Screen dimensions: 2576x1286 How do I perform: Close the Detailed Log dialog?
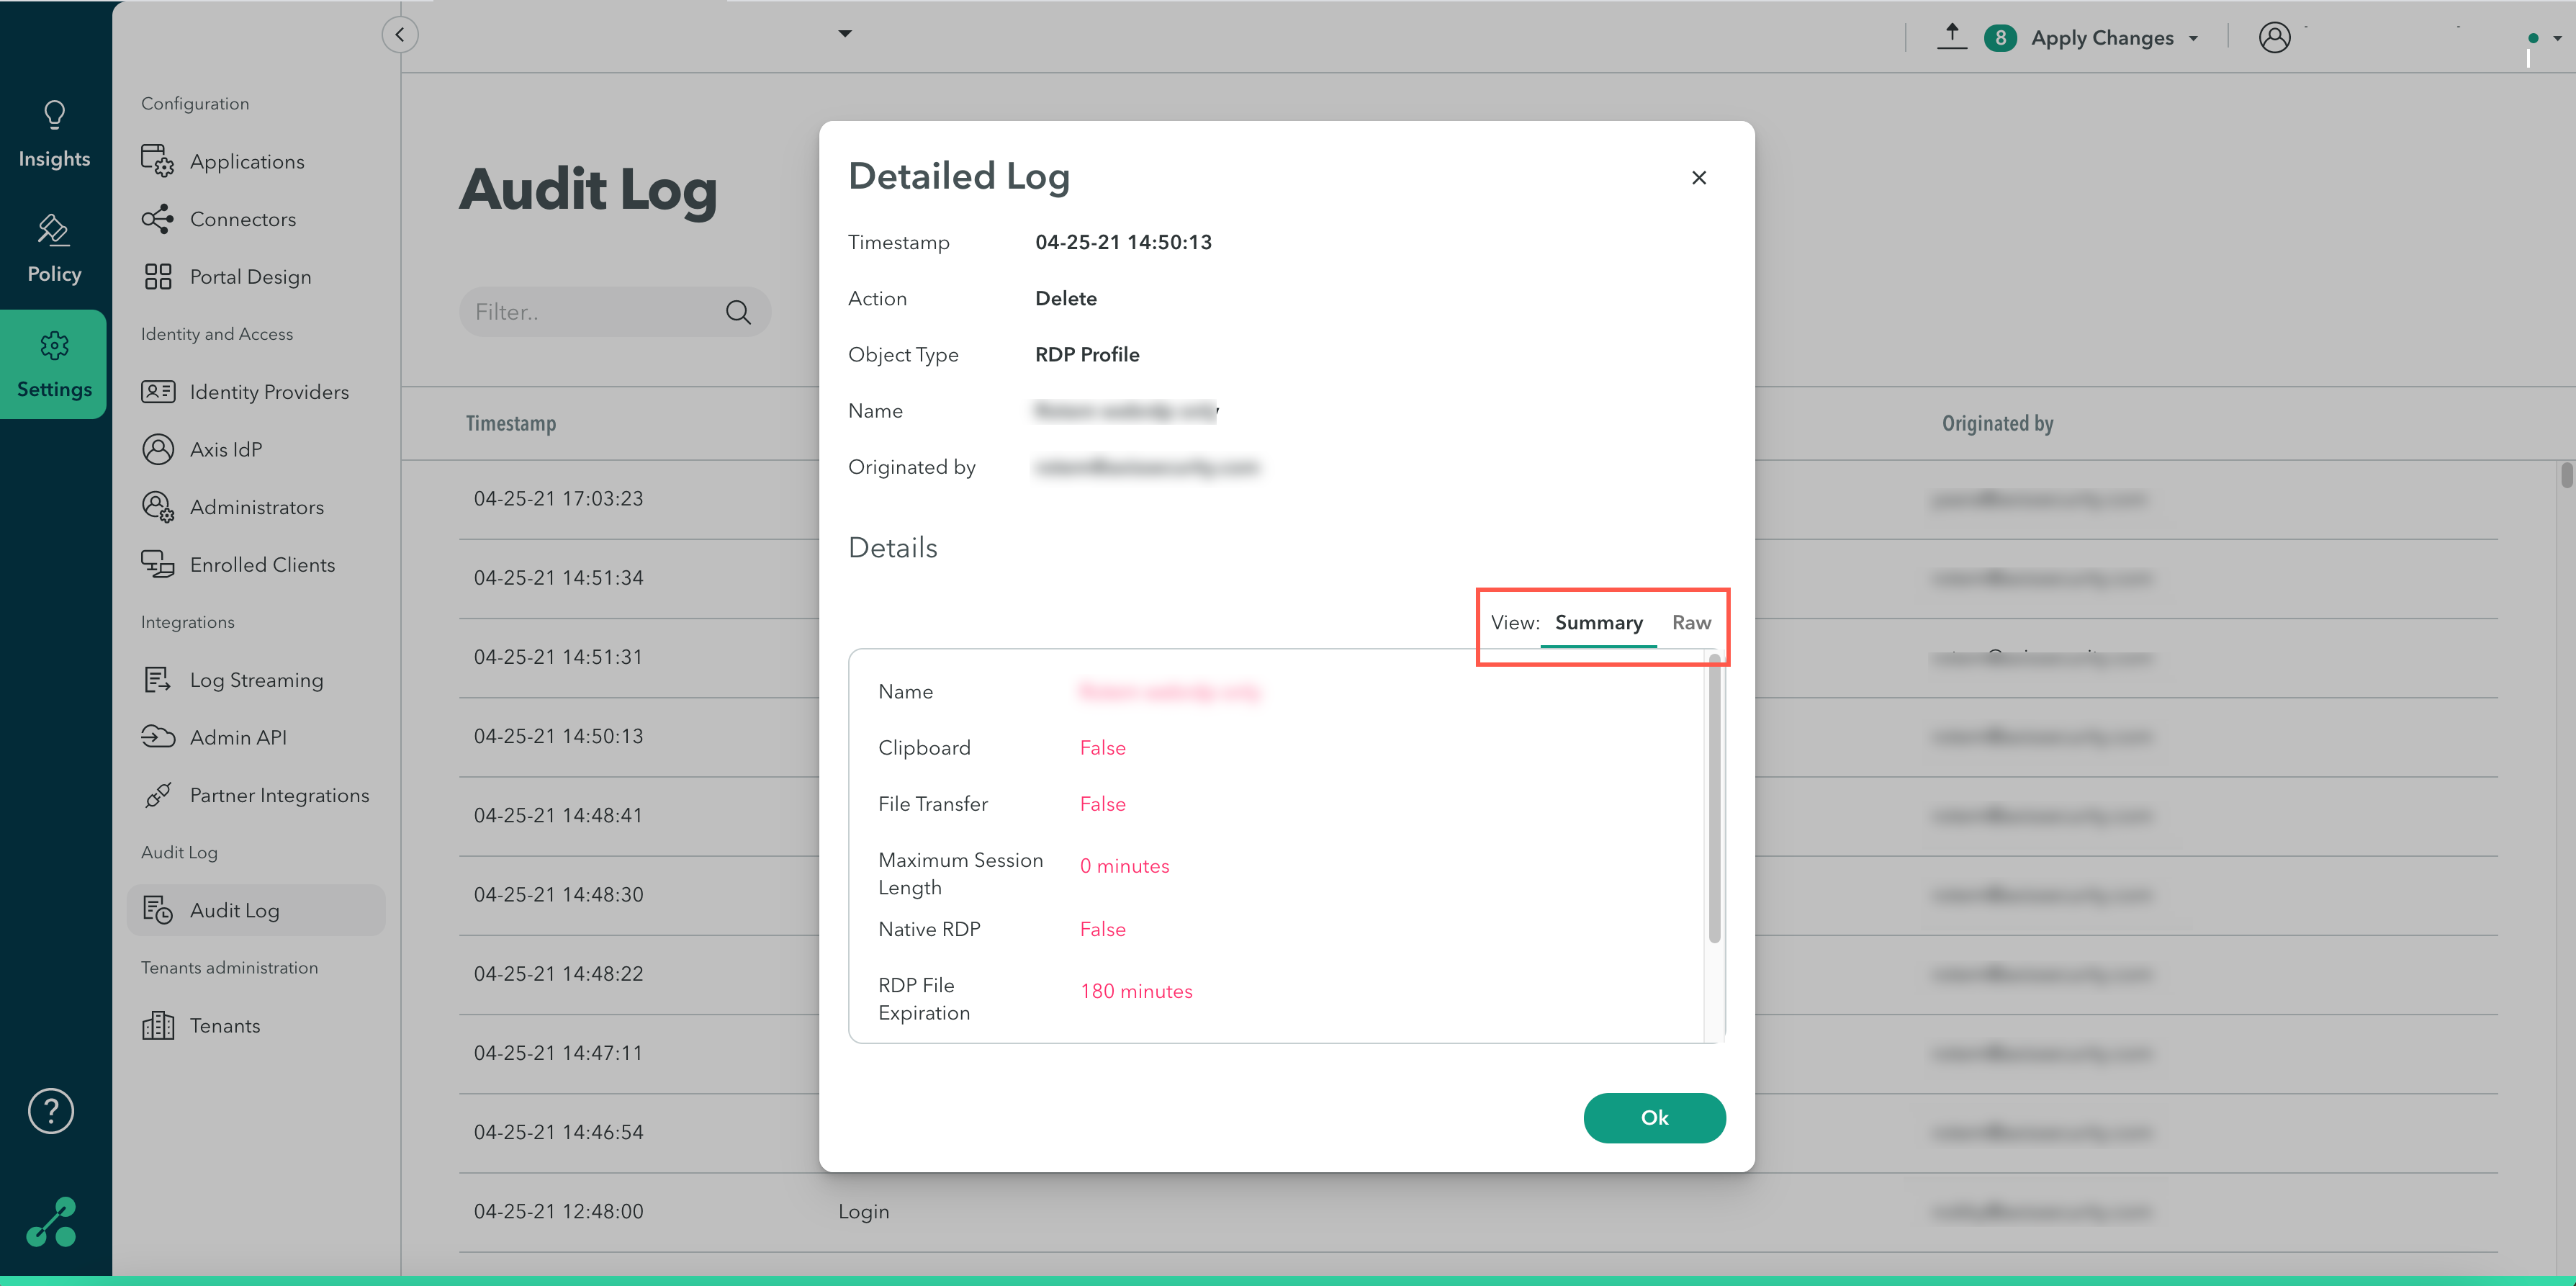point(1698,178)
